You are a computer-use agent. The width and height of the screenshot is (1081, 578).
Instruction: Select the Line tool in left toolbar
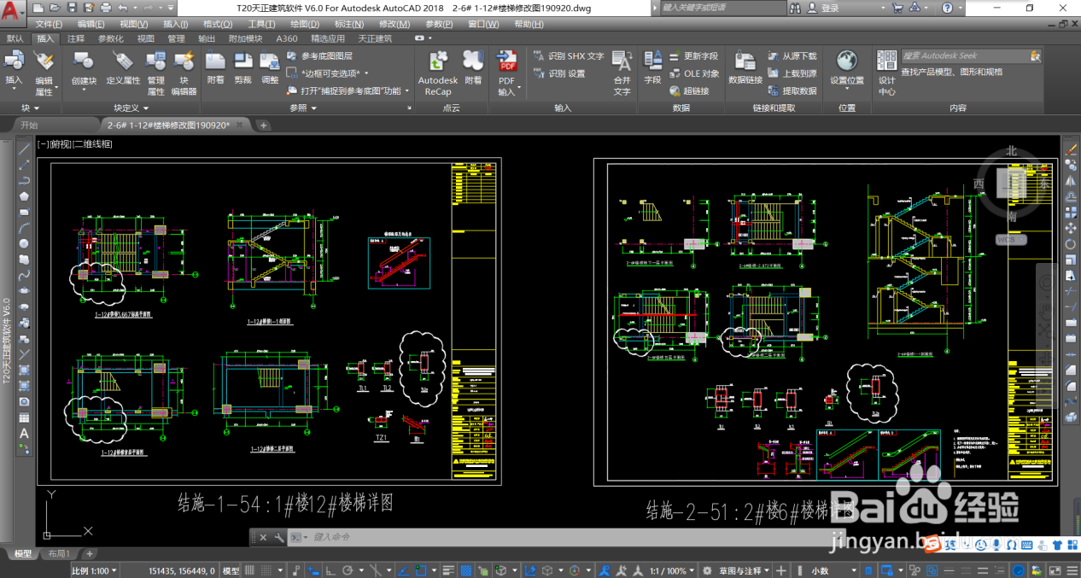coord(24,149)
